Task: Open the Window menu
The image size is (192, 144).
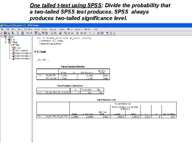Action: point(87,29)
